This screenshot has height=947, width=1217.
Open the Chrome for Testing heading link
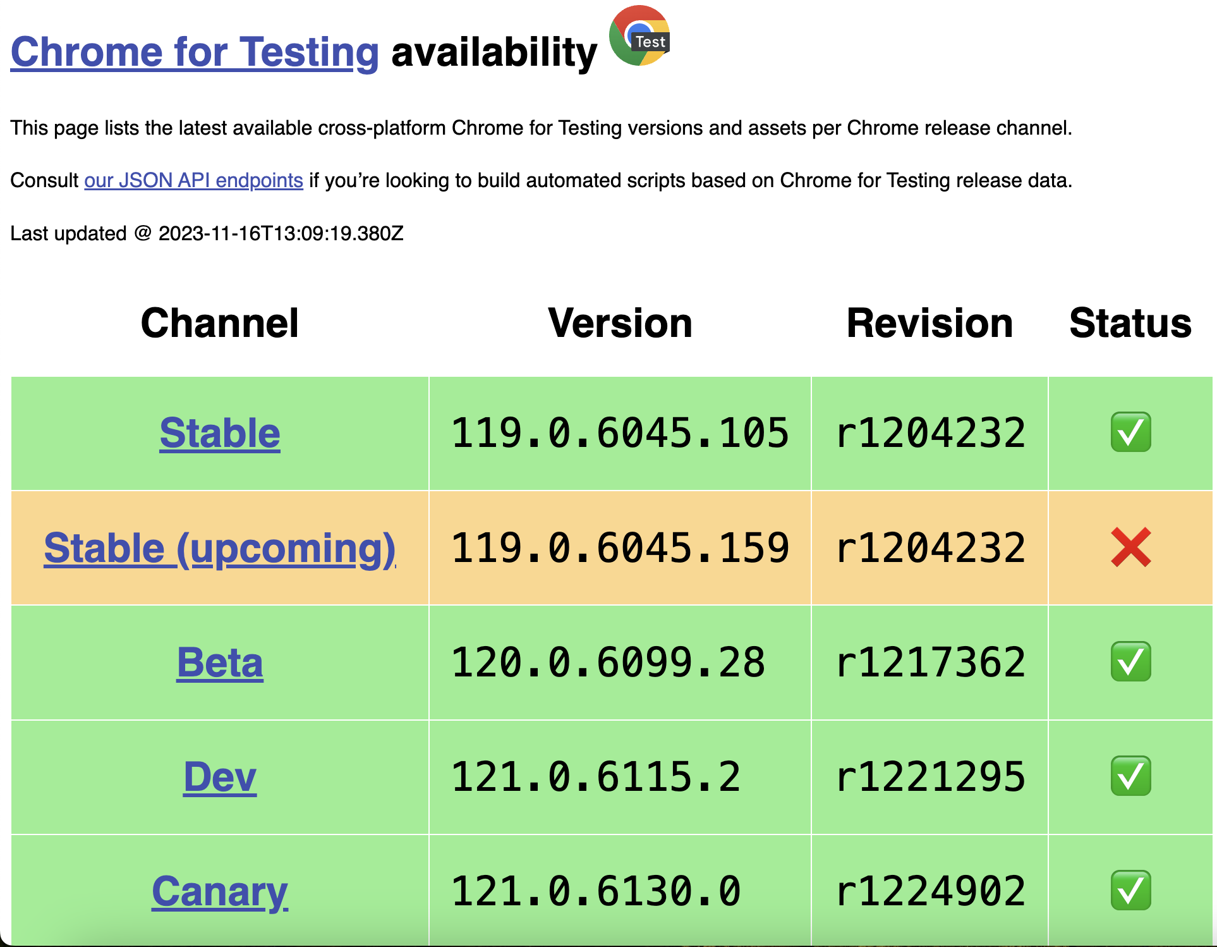coord(195,52)
